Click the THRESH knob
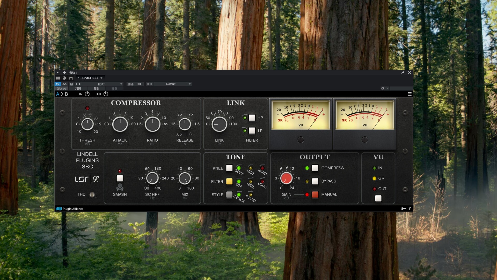Image resolution: width=497 pixels, height=280 pixels. (x=87, y=124)
